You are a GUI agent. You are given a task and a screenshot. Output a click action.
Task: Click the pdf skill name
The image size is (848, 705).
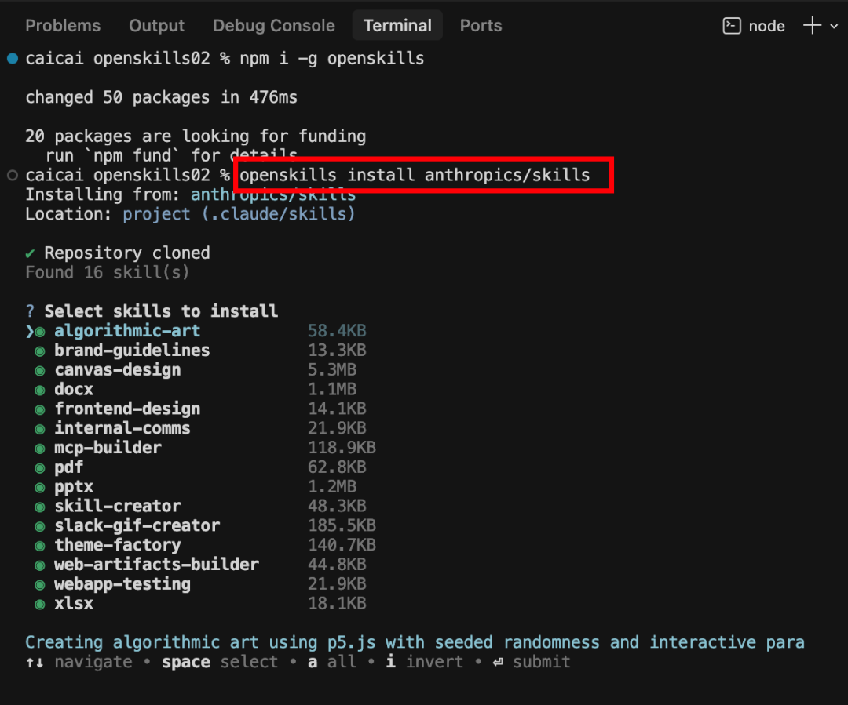click(68, 467)
